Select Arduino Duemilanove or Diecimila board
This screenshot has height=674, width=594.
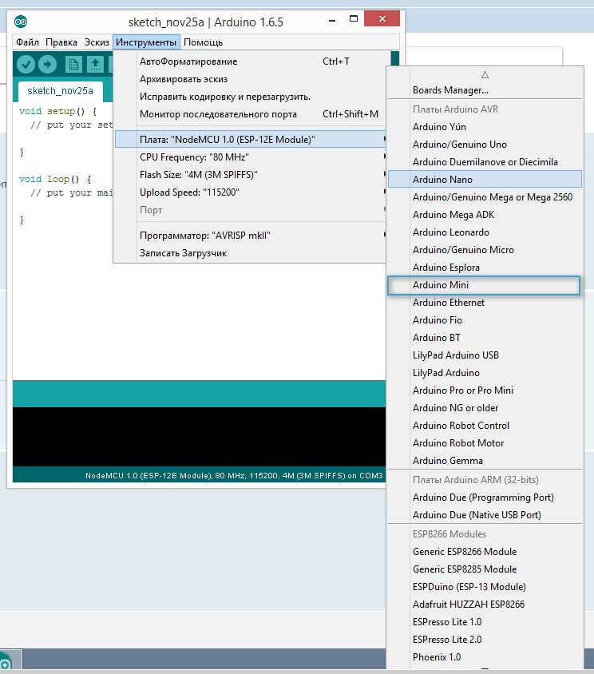[x=485, y=162]
